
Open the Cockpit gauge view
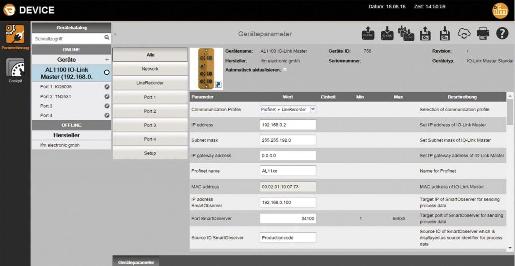point(15,70)
